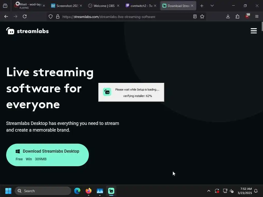Open the Firefox application menu
Viewport: 263px width, 197px height.
coord(257,16)
